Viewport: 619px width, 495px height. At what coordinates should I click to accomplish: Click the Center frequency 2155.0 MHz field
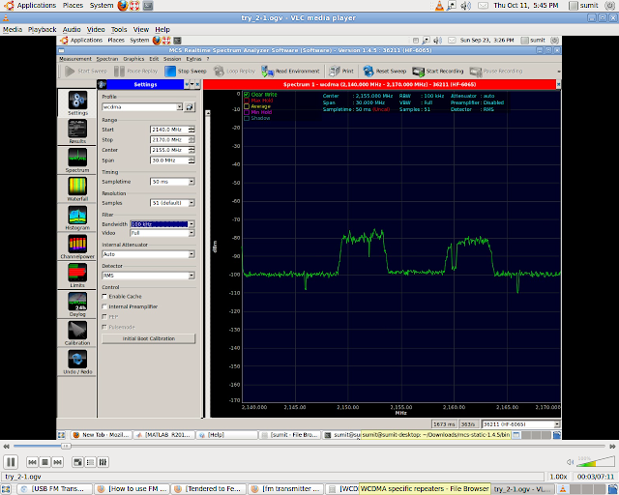[x=169, y=150]
